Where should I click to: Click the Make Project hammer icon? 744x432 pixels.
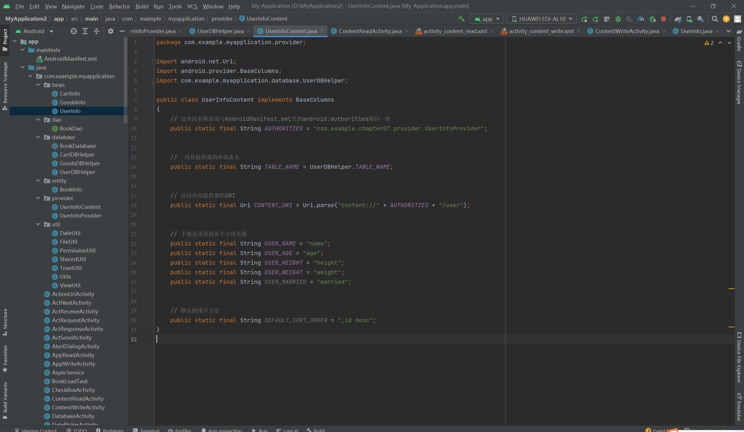461,19
